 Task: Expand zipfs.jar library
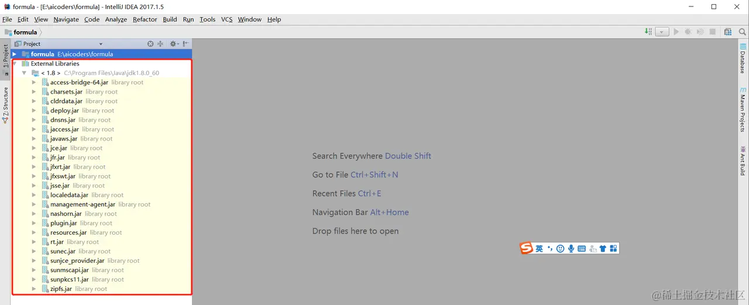[x=34, y=289]
